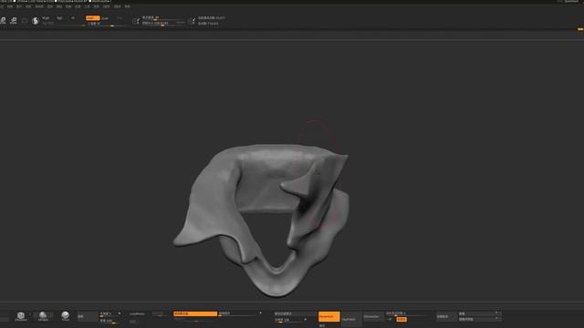Click the focal shift slider below draw size

tap(163, 23)
